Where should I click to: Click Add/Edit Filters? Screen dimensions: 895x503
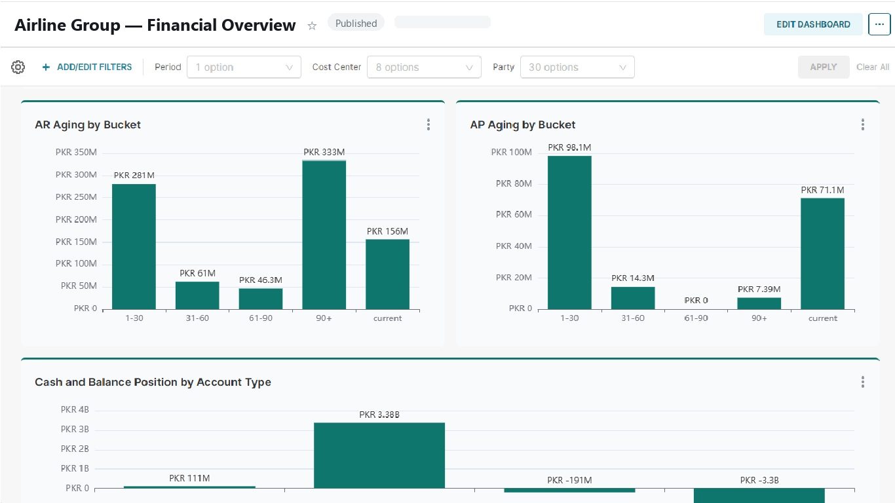(x=87, y=67)
